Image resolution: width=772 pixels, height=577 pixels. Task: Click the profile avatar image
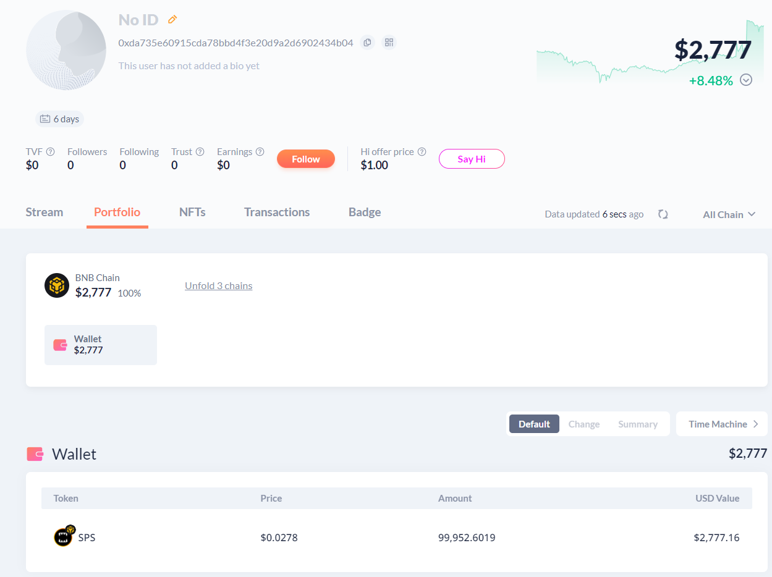coord(66,50)
